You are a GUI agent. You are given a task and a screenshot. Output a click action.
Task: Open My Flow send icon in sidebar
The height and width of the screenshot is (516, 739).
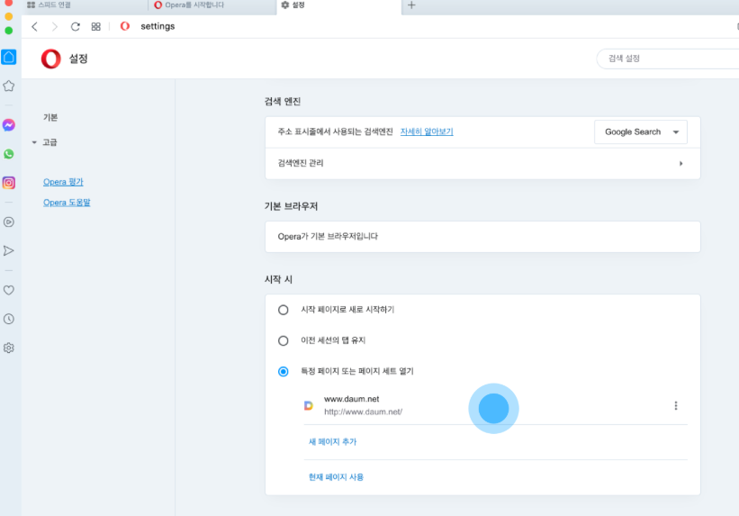pos(9,250)
